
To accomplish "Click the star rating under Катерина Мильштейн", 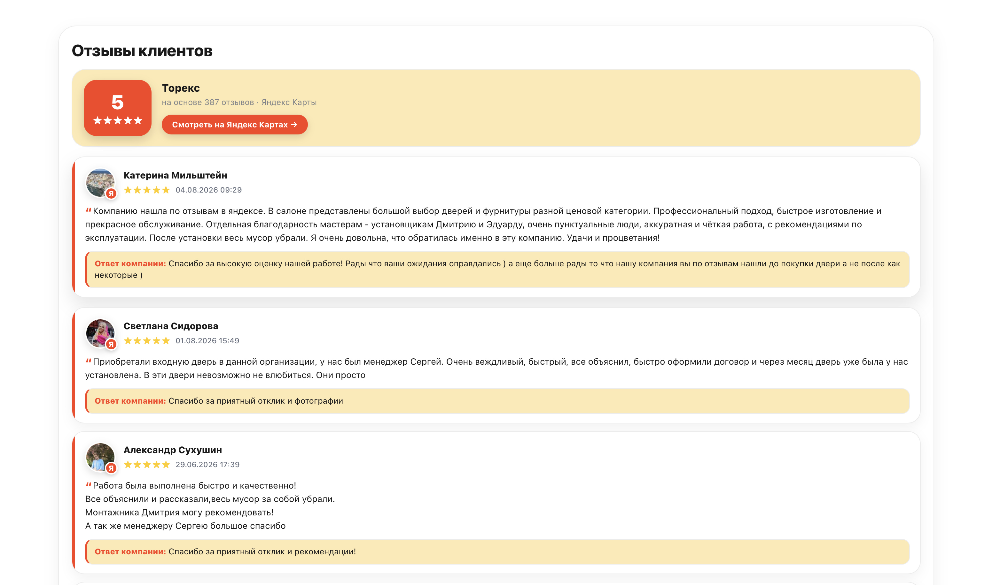I will pos(147,190).
